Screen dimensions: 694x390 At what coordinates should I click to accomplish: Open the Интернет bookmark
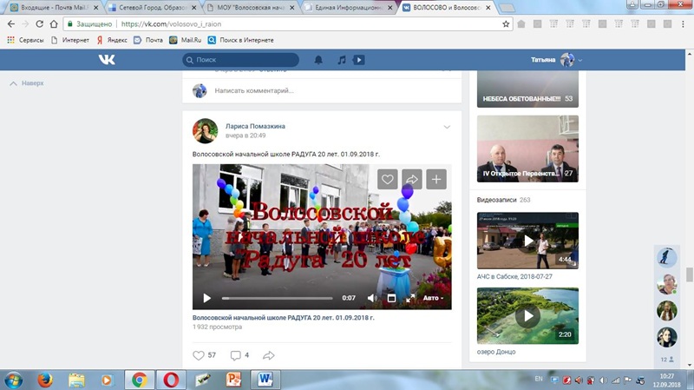click(x=70, y=40)
